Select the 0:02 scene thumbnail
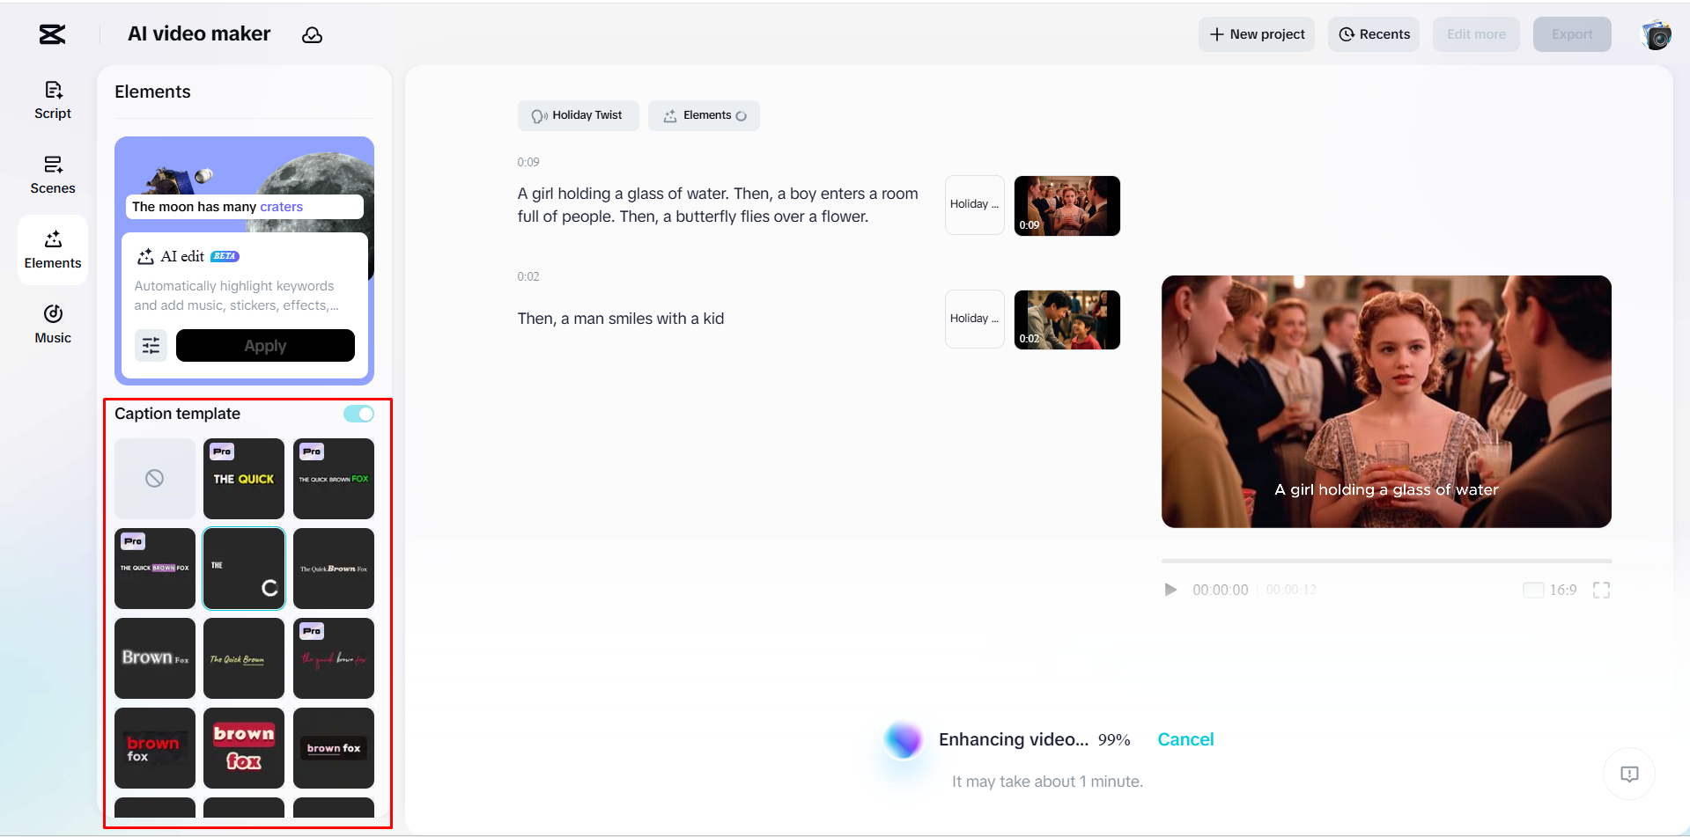The height and width of the screenshot is (837, 1690). click(x=1067, y=319)
